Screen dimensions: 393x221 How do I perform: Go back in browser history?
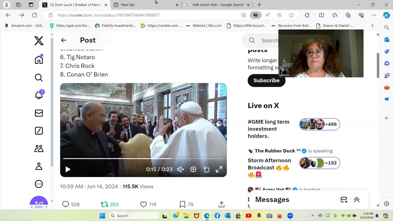point(8,15)
